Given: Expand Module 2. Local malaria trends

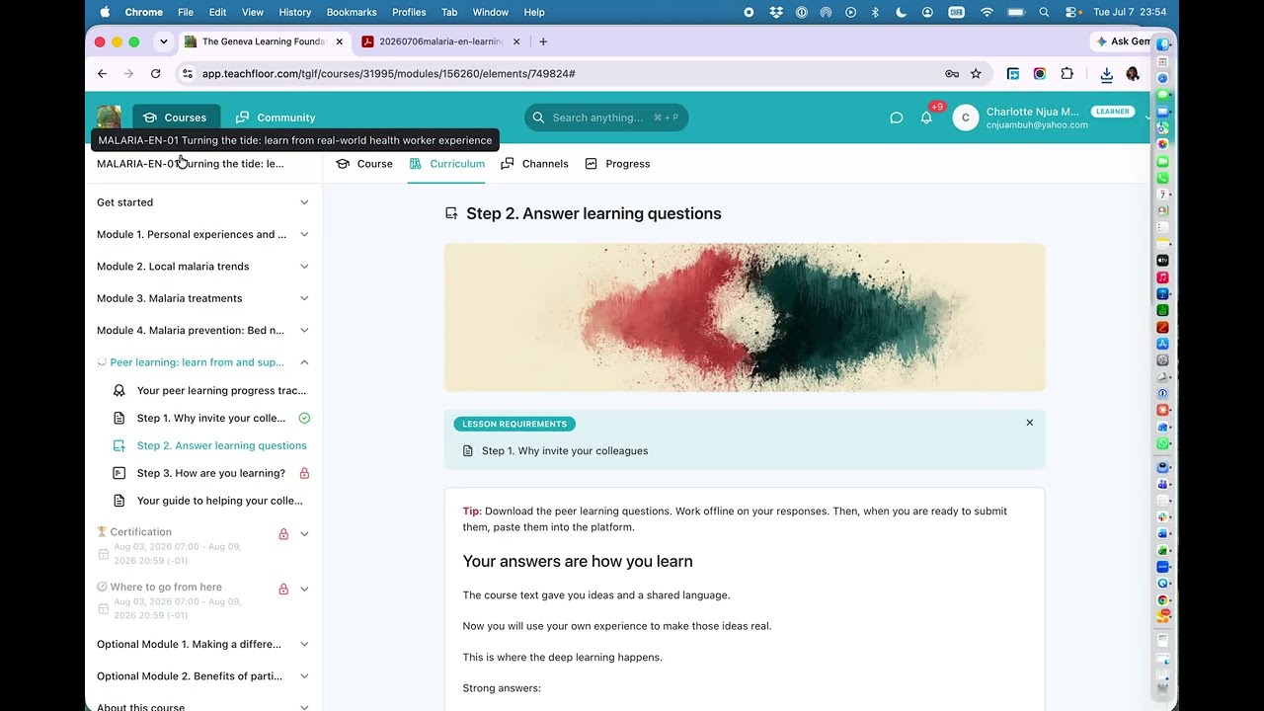Looking at the screenshot, I should tap(202, 267).
